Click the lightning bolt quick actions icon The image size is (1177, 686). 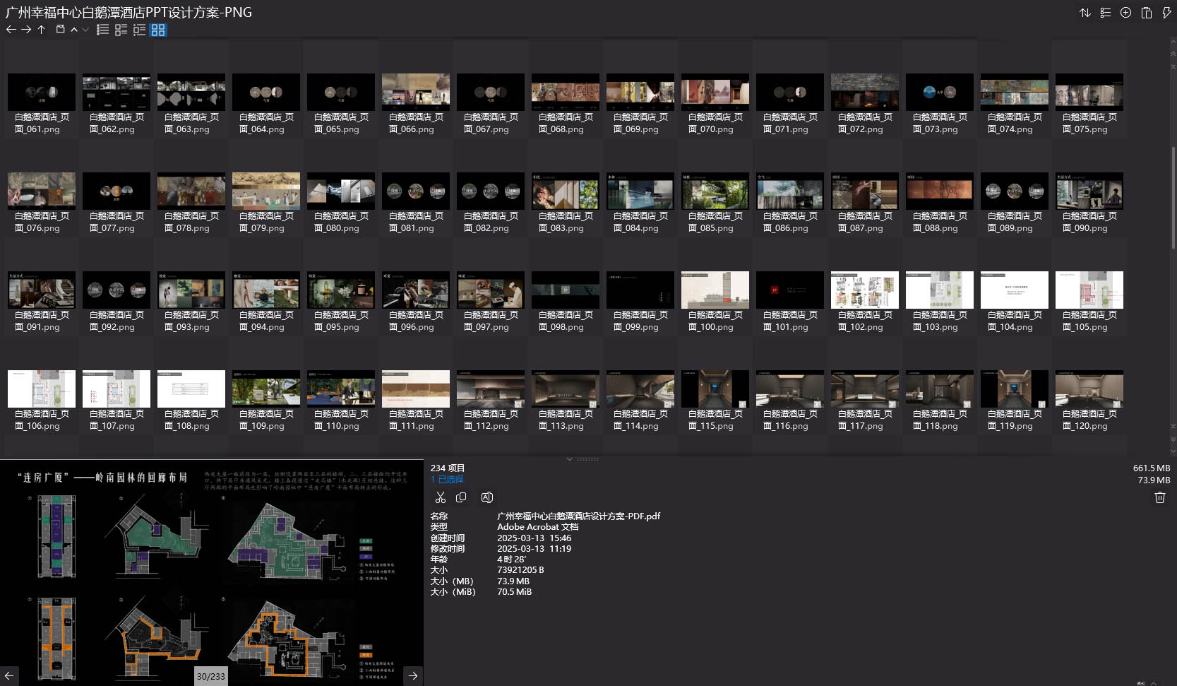click(x=1166, y=13)
